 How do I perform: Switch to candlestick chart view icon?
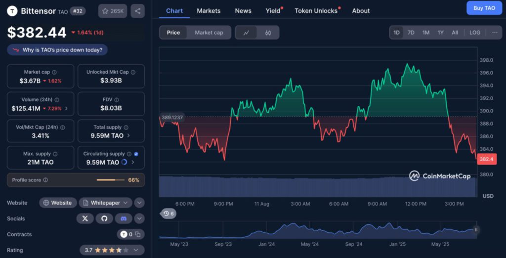click(268, 33)
